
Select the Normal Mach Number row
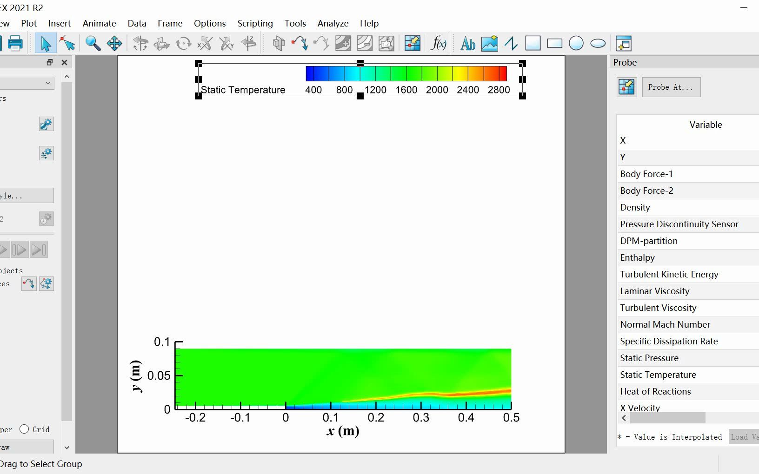tap(688, 324)
